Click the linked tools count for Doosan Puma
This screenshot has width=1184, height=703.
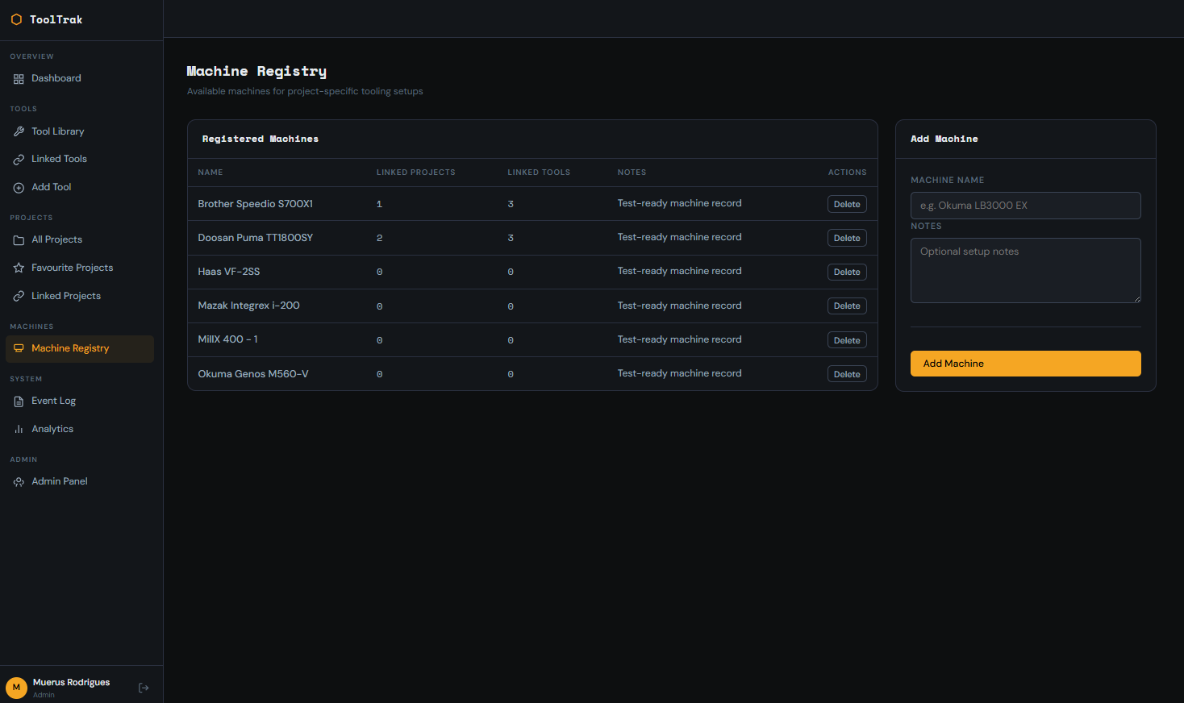pyautogui.click(x=511, y=238)
